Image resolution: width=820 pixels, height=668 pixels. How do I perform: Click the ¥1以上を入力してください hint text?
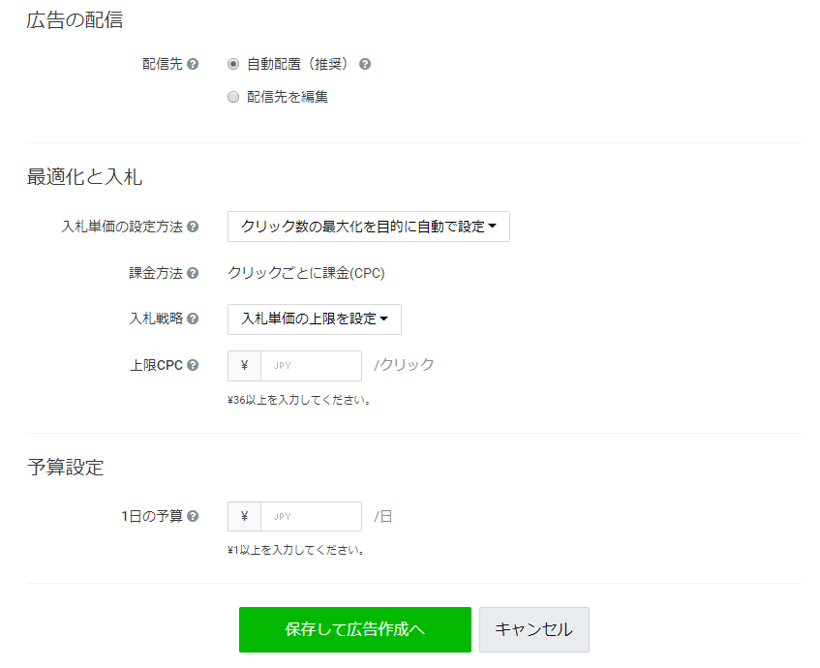pyautogui.click(x=296, y=550)
